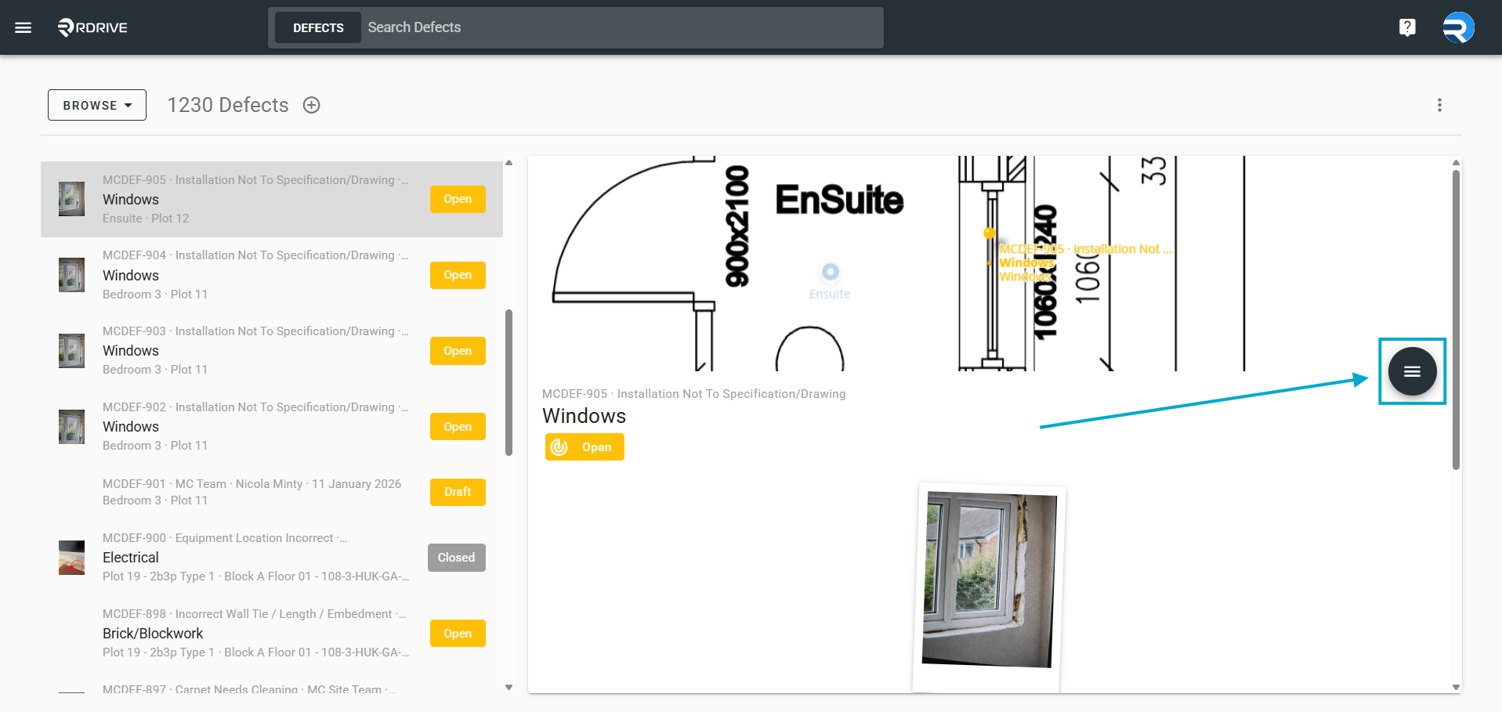Select the Defects search scope button
The height and width of the screenshot is (712, 1502).
[318, 27]
